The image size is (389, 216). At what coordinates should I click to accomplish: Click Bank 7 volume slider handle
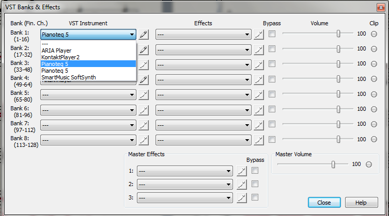pyautogui.click(x=338, y=124)
